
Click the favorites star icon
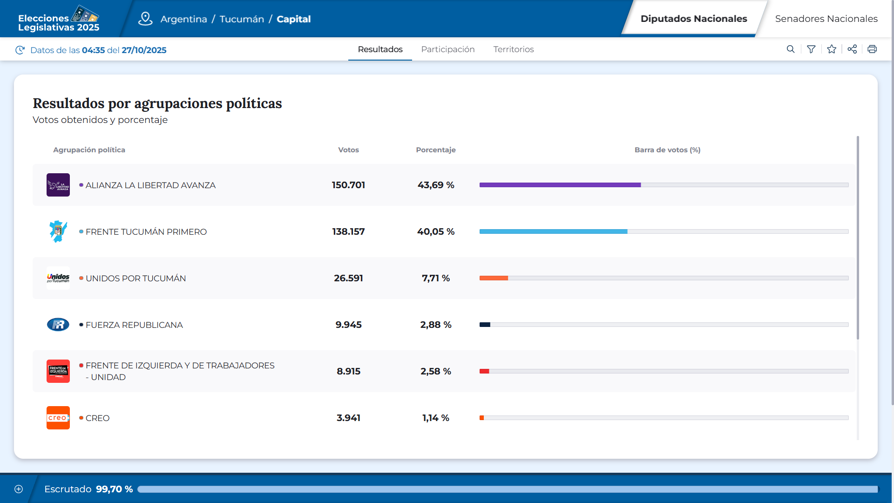[x=832, y=49]
